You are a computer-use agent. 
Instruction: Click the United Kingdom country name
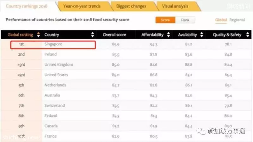coord(59,65)
